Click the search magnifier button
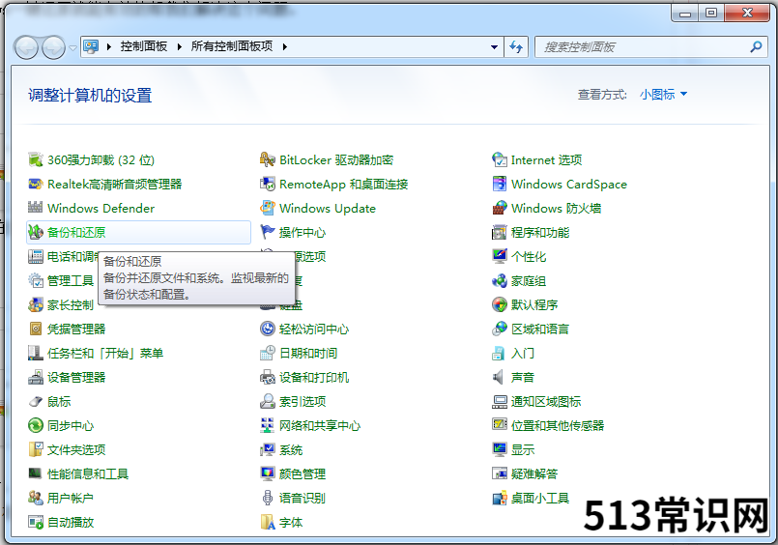Image resolution: width=778 pixels, height=545 pixels. click(756, 47)
